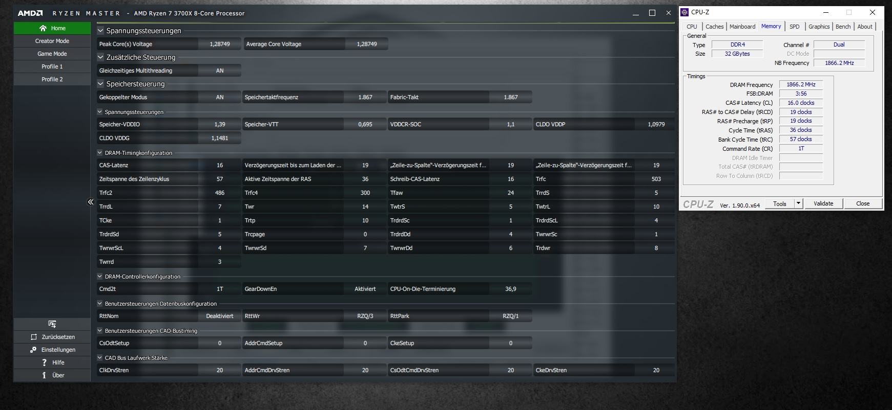Open Hilfe in sidebar
Viewport: 892px width, 410px height.
52,362
